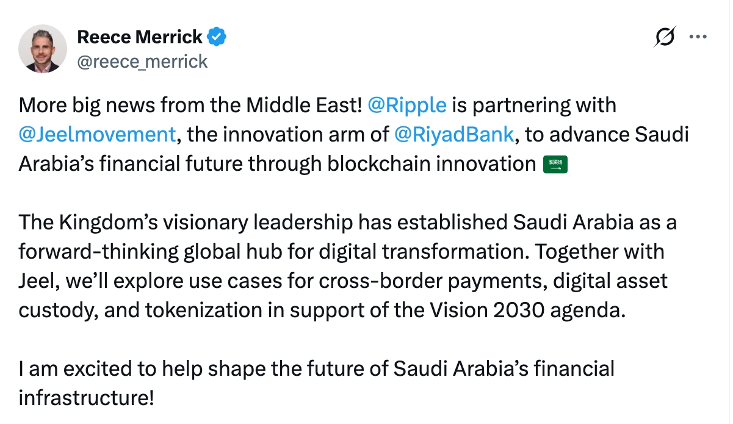This screenshot has width=733, height=424.
Task: Tap the verification badge beside the name
Action: [x=217, y=37]
